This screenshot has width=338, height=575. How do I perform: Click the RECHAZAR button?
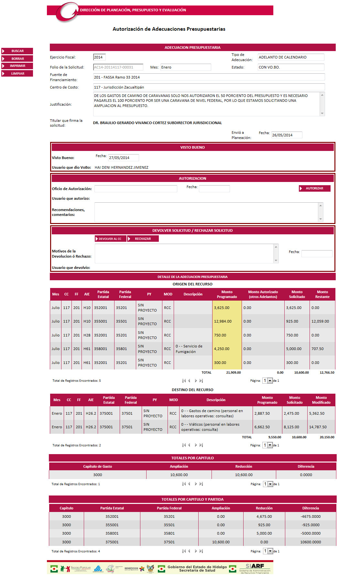point(143,239)
